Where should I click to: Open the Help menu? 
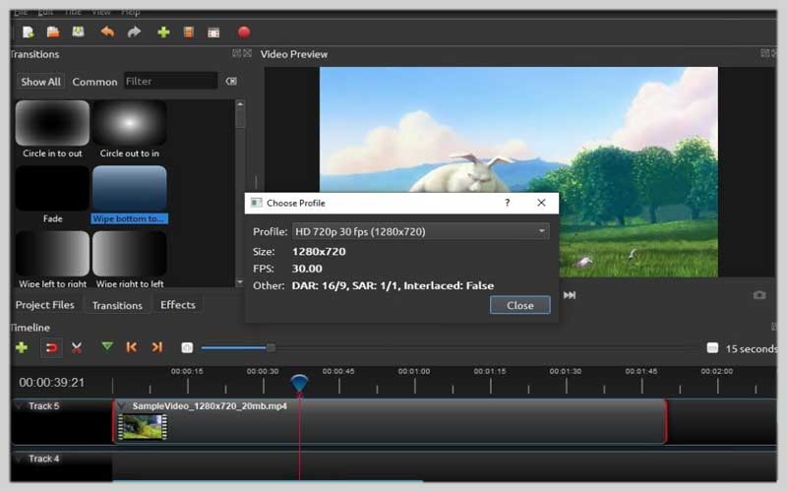coord(131,12)
